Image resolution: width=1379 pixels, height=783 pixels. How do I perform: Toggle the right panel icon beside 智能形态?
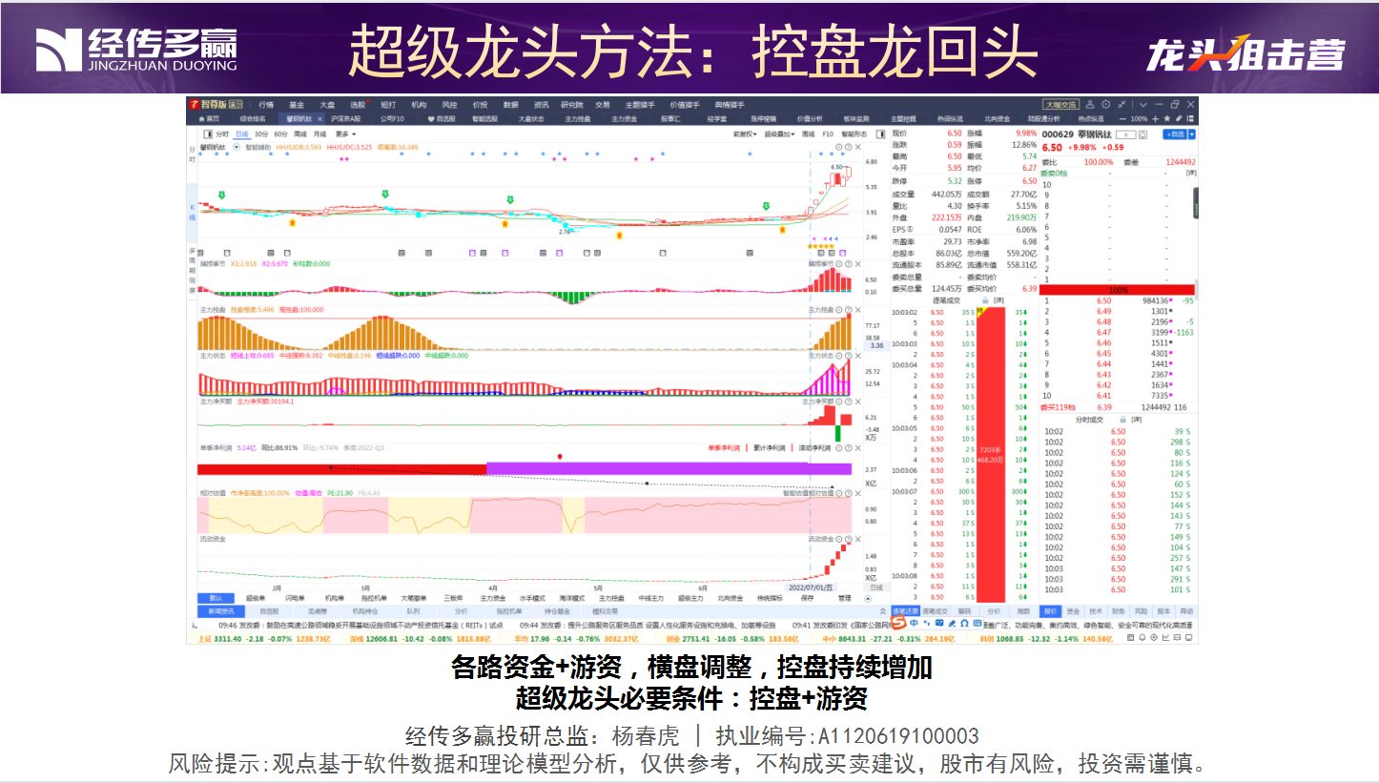pyautogui.click(x=880, y=134)
